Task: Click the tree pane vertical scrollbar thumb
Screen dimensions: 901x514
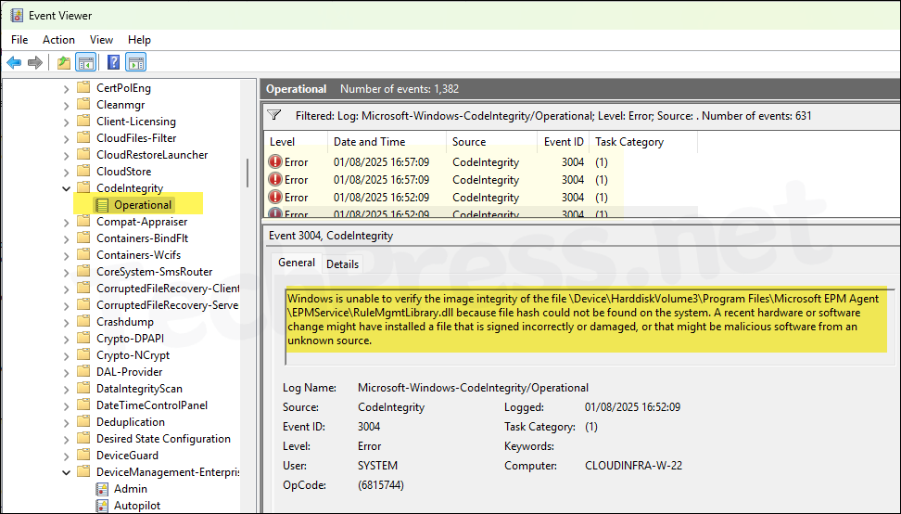Action: tap(247, 173)
